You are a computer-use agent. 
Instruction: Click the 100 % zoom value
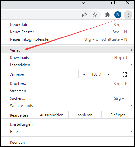click(96, 74)
